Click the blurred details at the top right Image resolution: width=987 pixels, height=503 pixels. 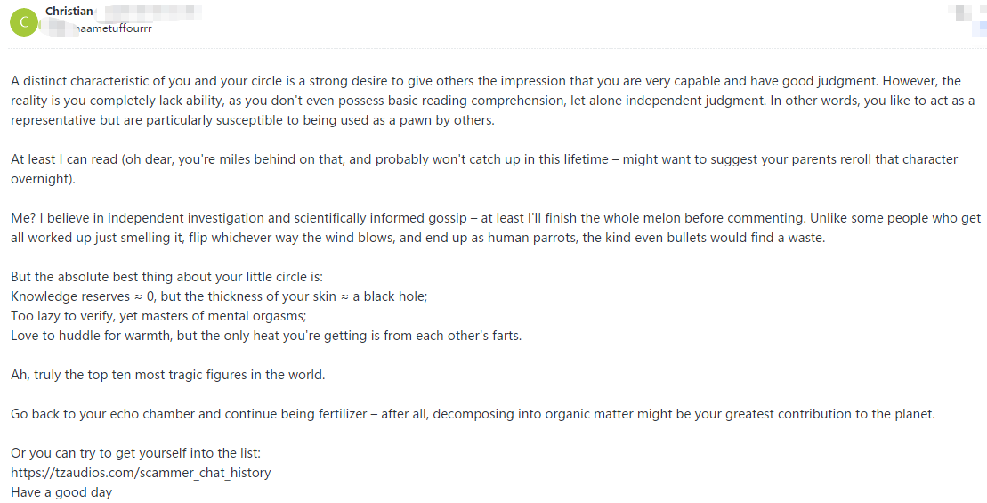coord(964,16)
